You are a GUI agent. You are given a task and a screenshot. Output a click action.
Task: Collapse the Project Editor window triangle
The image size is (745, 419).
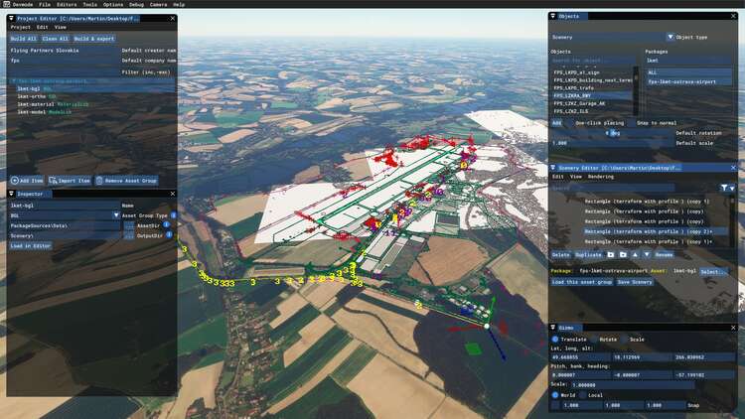pos(11,18)
